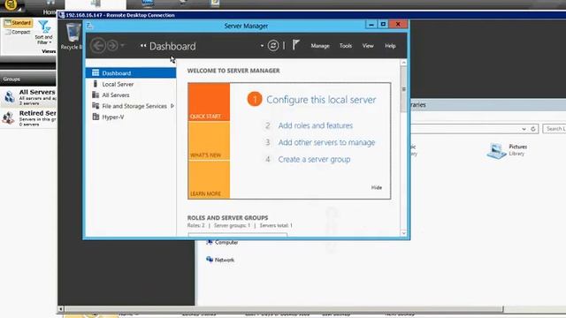Open the Help menu
The height and width of the screenshot is (318, 566).
point(390,46)
